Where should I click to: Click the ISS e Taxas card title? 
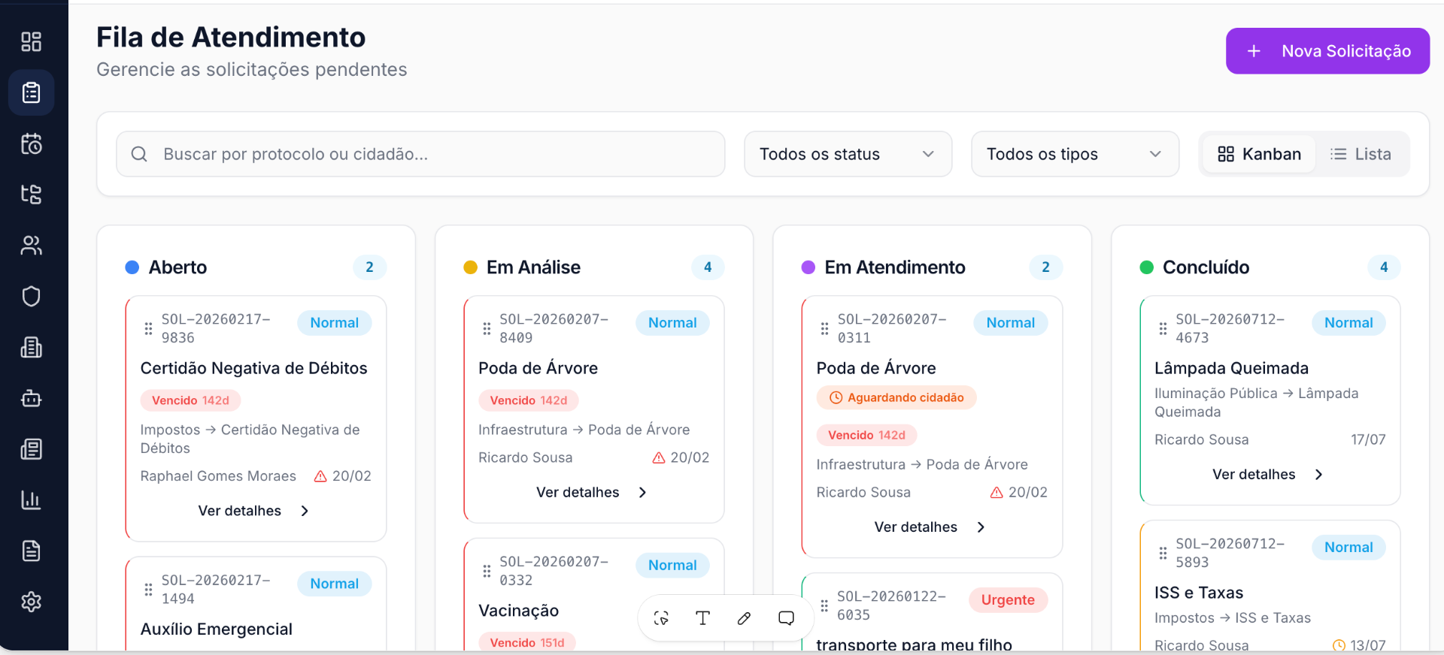tap(1199, 593)
